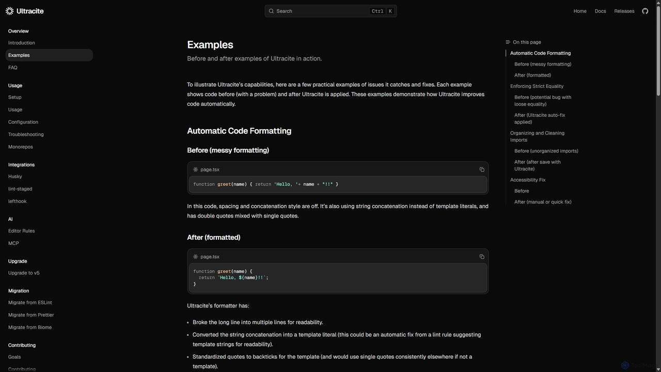
Task: Open the MCP page
Action: tap(49, 243)
